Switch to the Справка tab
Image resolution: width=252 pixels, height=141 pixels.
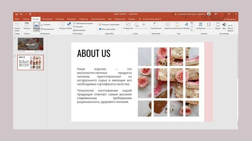[x=132, y=19]
